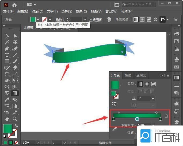Select the Scale tool
183x146 pixels.
coord(15,74)
